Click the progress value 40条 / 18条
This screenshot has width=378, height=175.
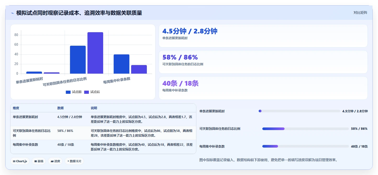click(359, 147)
